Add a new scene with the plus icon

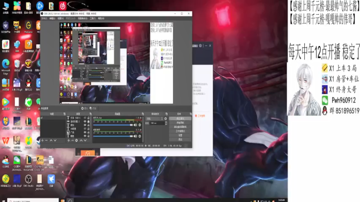coord(42,141)
